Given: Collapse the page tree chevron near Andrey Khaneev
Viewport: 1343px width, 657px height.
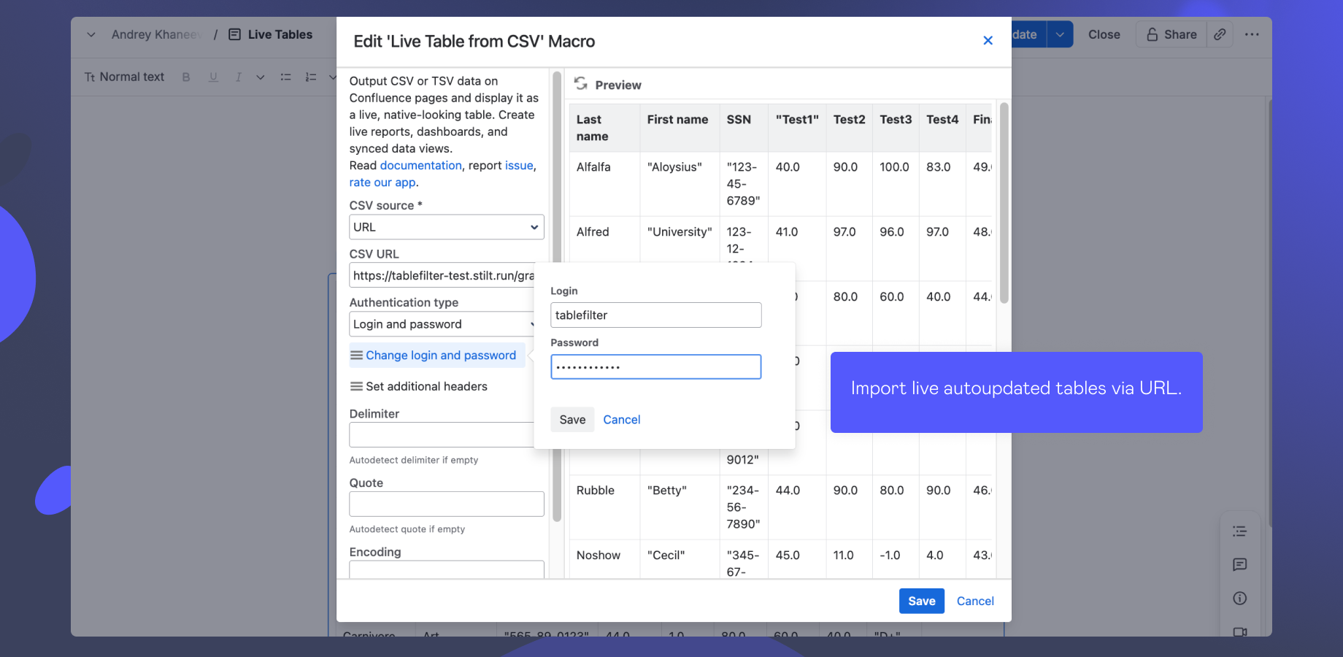Looking at the screenshot, I should [91, 34].
